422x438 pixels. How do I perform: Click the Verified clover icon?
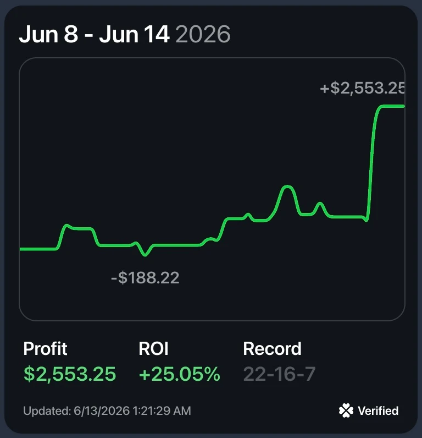coord(346,410)
